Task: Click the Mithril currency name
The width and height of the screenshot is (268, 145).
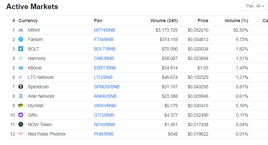Action: (34, 30)
